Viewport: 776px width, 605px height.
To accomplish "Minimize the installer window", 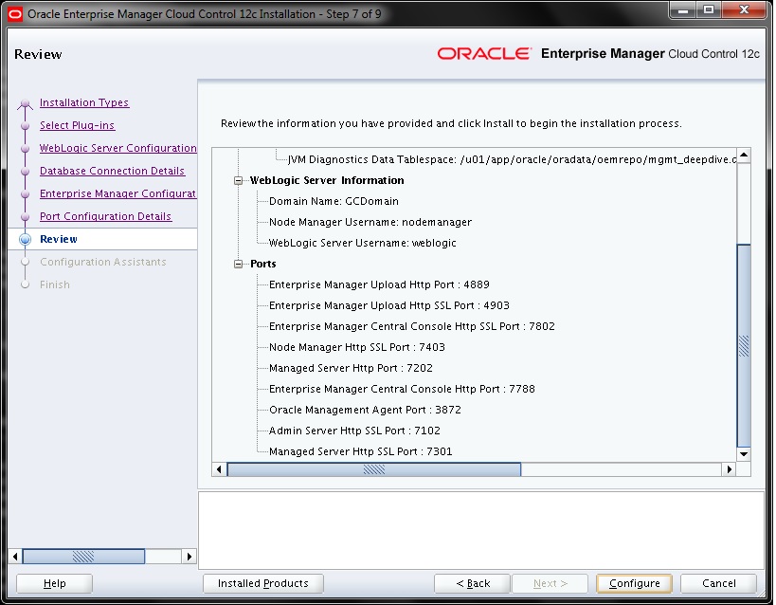I will pos(683,9).
